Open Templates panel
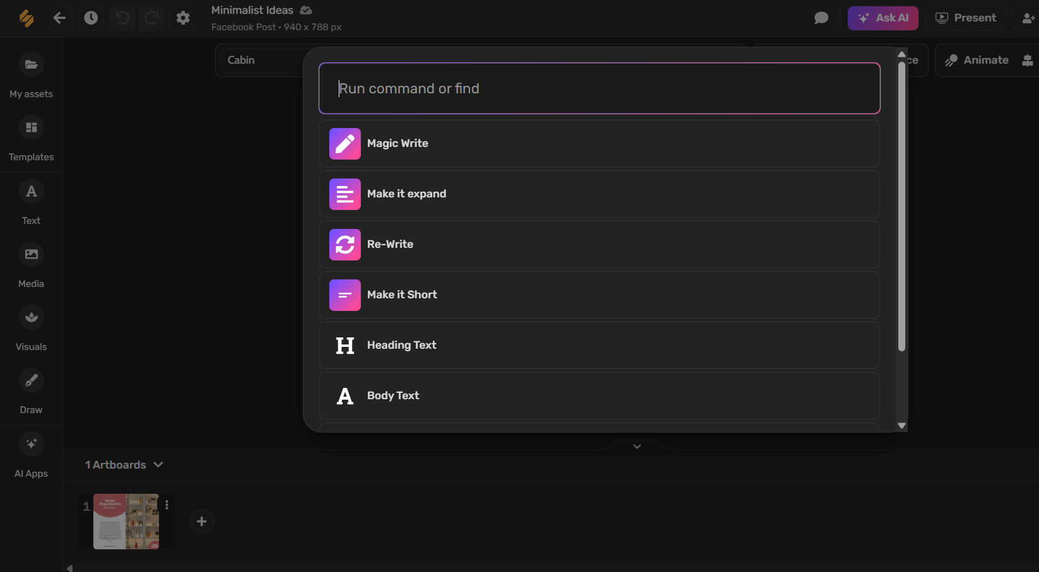1039x572 pixels. tap(31, 138)
